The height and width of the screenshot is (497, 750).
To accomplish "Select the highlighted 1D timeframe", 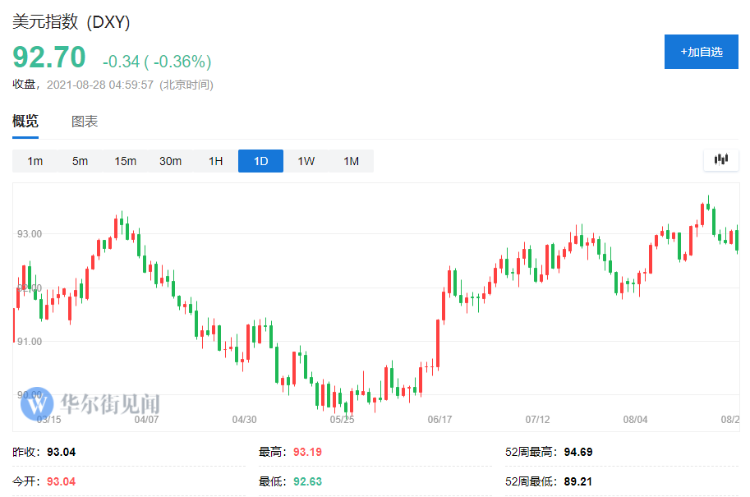I will pyautogui.click(x=260, y=161).
